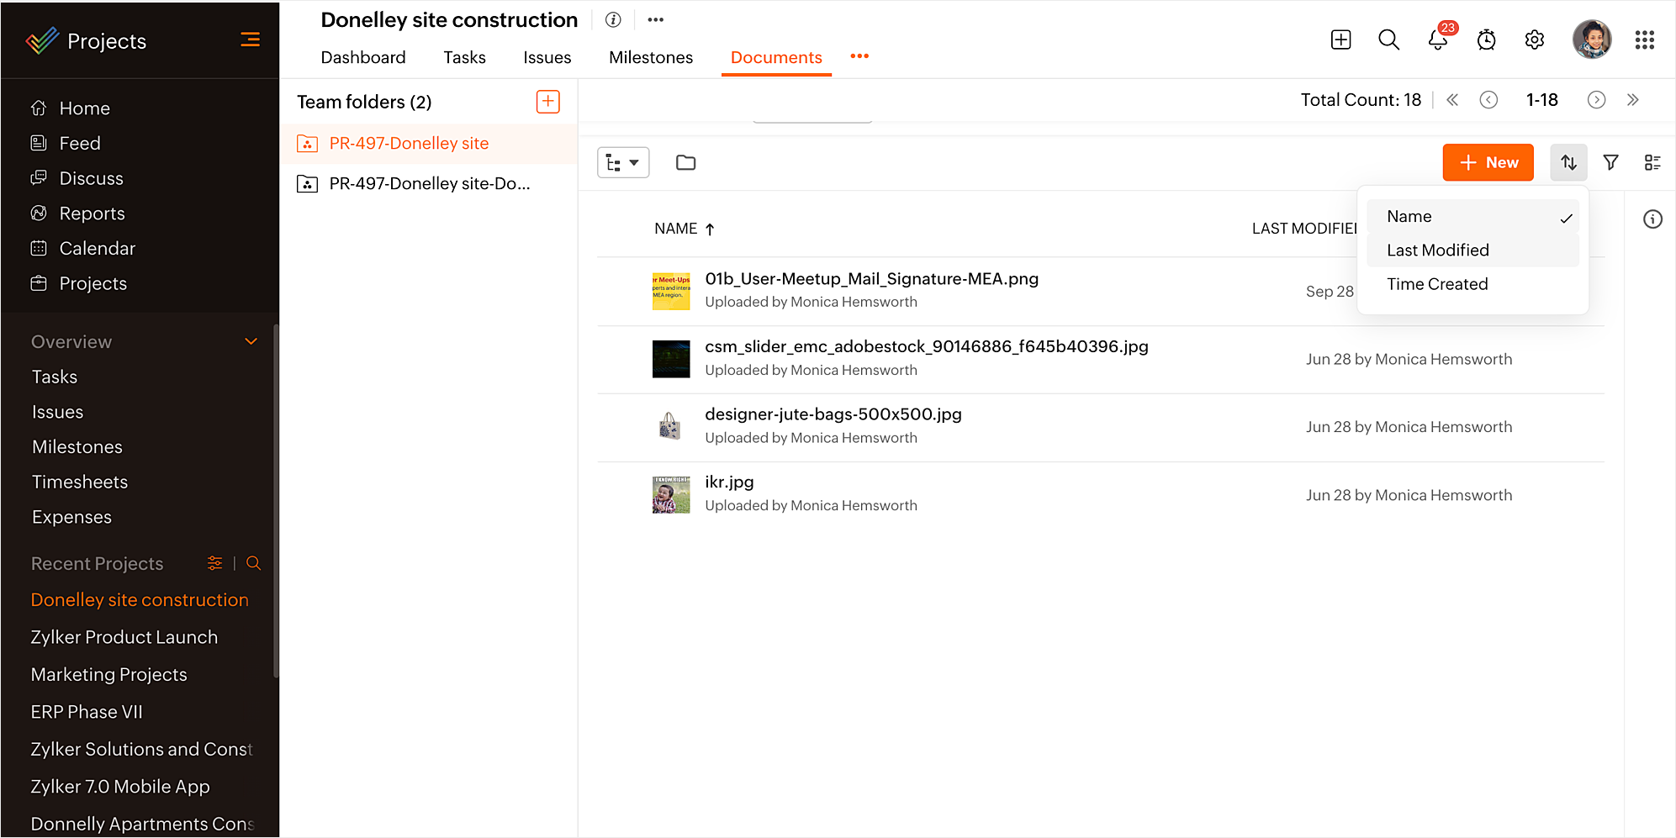
Task: Toggle the sort options icon
Action: 1568,162
